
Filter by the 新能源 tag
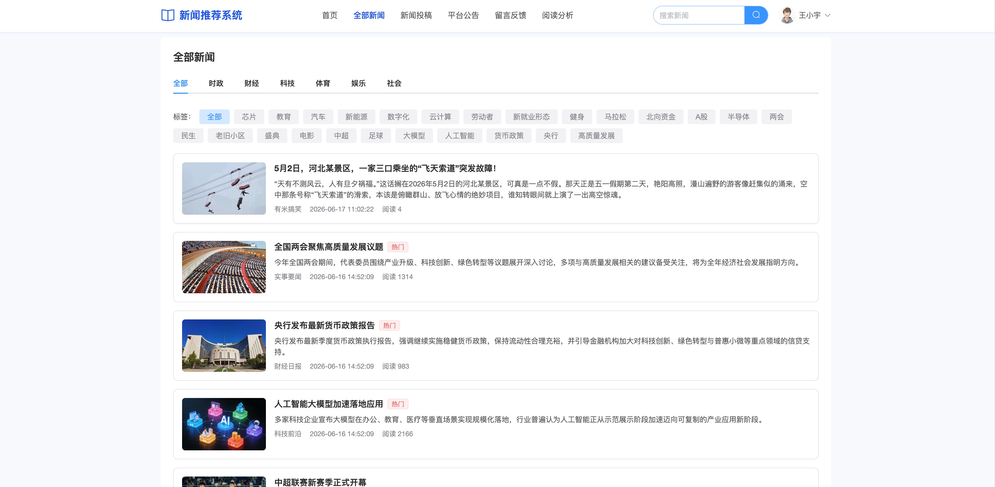pyautogui.click(x=356, y=117)
